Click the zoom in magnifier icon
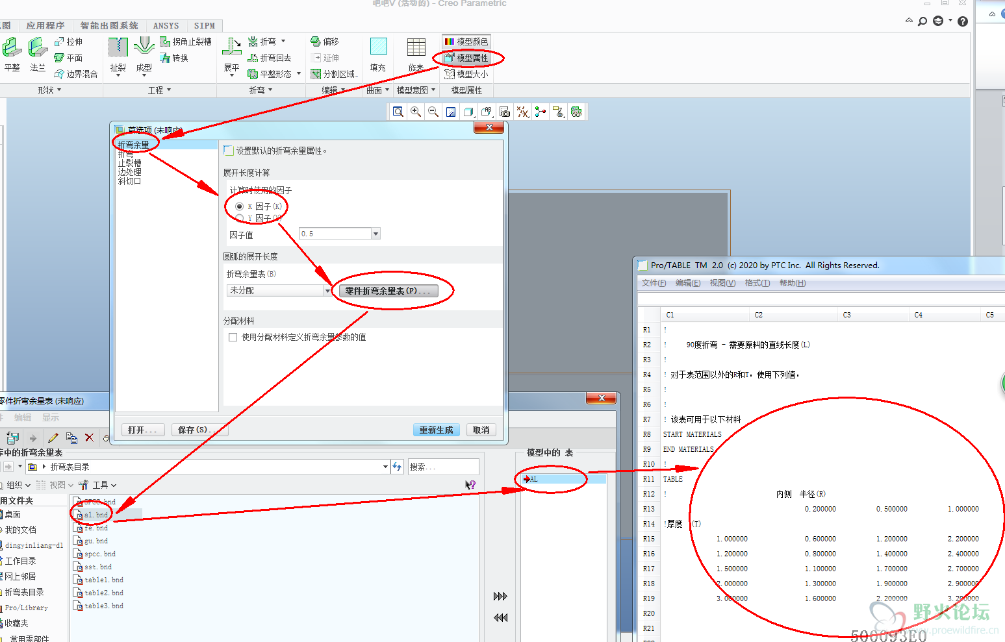1005x642 pixels. click(416, 112)
